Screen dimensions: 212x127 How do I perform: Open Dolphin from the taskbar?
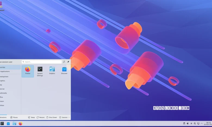14,123
